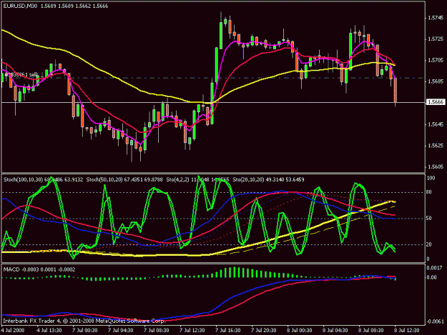The height and width of the screenshot is (335, 447).
Task: Click the 20 level on the stochastic scale
Action: [429, 244]
